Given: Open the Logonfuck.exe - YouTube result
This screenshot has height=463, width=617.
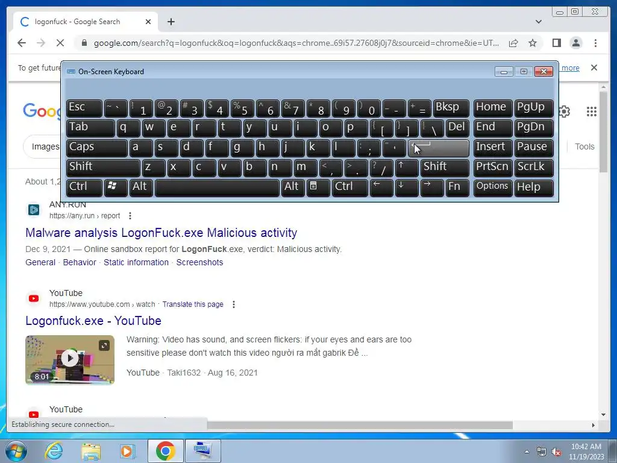Looking at the screenshot, I should 93,321.
